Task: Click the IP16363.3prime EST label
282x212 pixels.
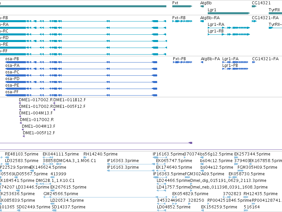Action: click(123, 161)
